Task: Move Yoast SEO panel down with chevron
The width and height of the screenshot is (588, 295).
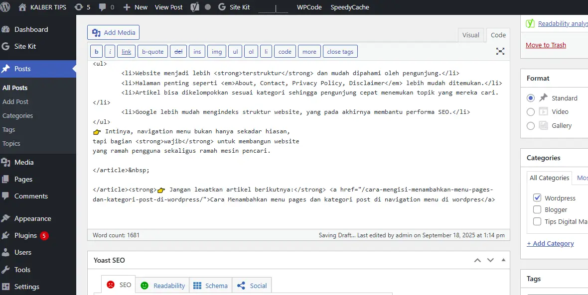Action: [x=490, y=260]
